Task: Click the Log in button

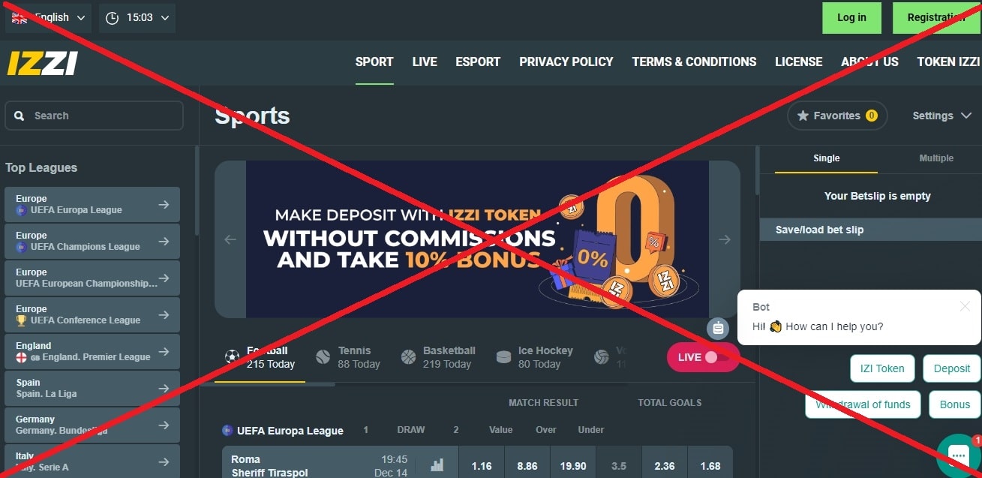Action: point(851,17)
